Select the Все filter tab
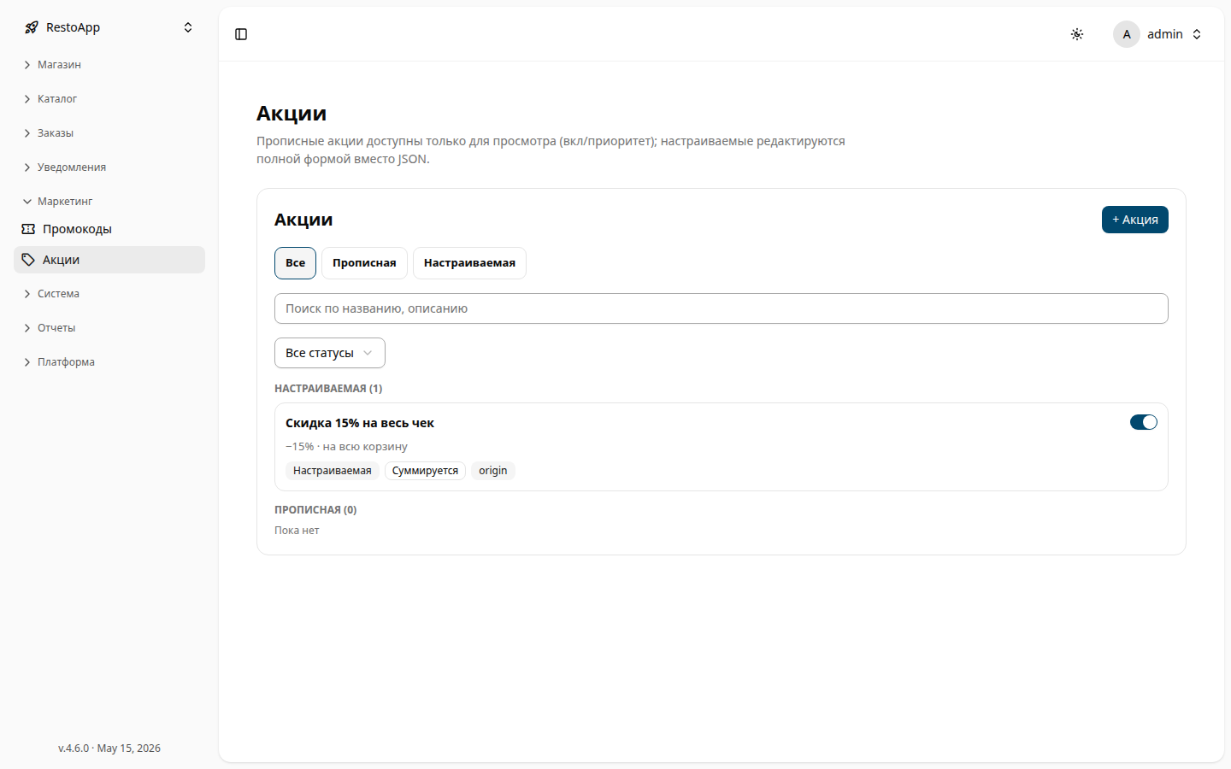 (295, 263)
